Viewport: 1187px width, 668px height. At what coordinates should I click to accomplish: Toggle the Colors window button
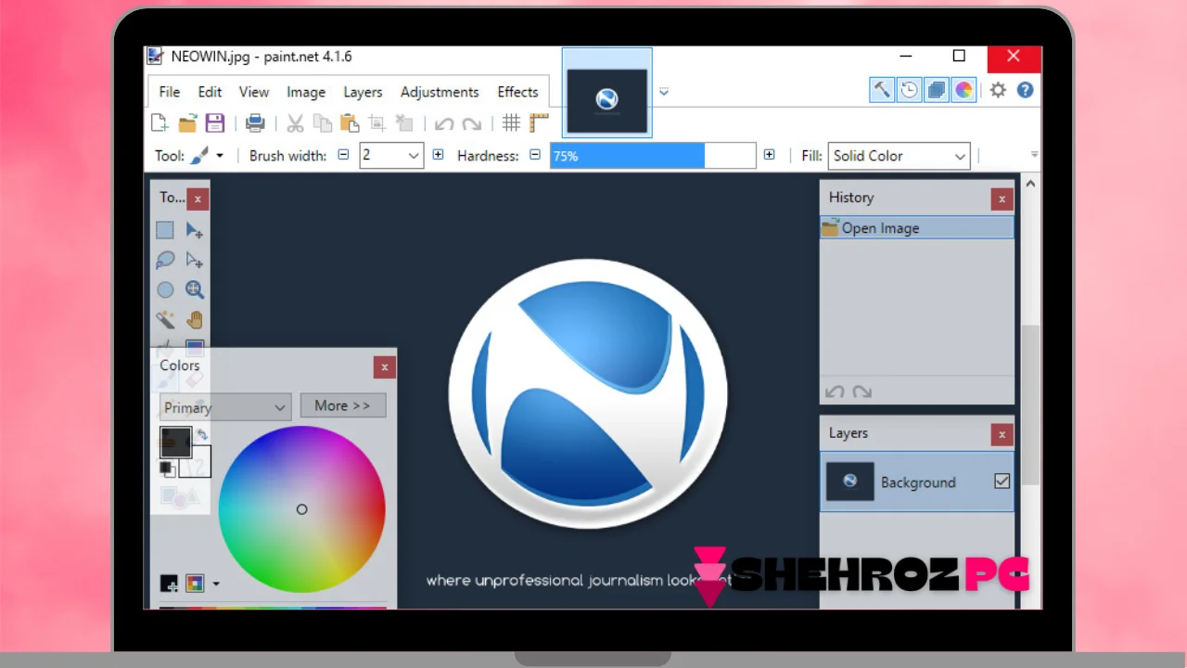click(964, 90)
